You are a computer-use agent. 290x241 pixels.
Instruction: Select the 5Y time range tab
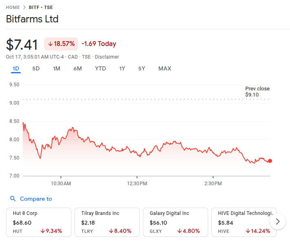coord(141,68)
